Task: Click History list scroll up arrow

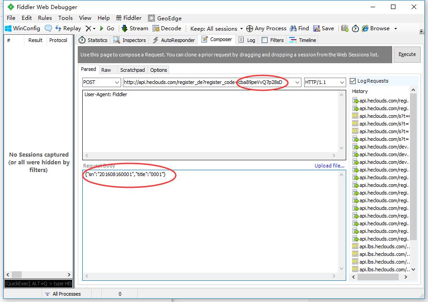Action: 413,90
